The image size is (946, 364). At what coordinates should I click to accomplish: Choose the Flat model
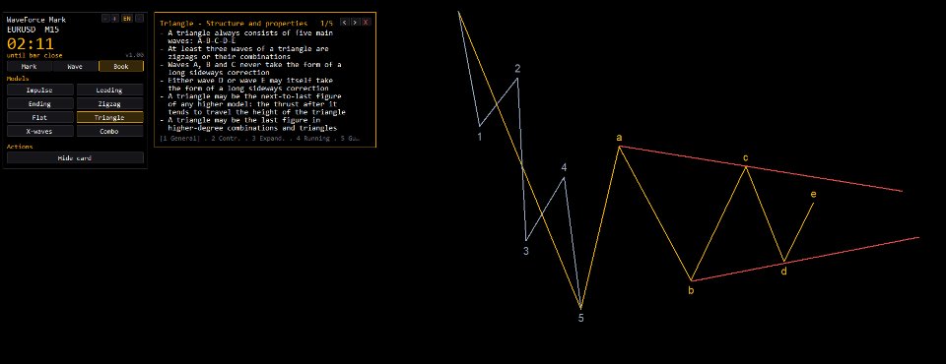tap(39, 117)
